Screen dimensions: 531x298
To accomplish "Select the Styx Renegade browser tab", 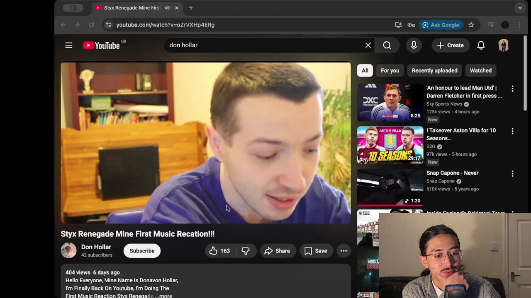I will click(x=137, y=8).
